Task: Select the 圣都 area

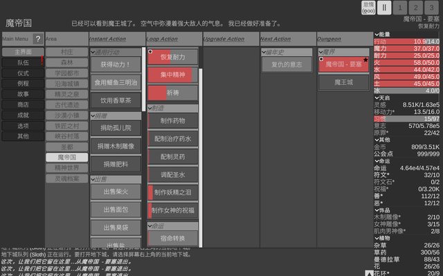Action: pos(67,147)
